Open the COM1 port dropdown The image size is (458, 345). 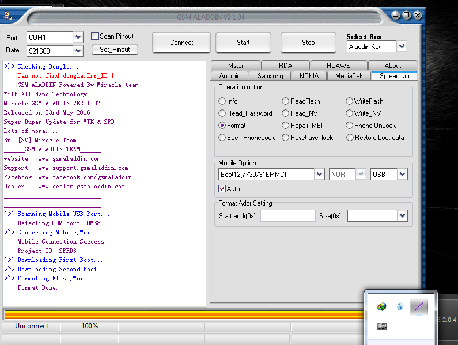click(78, 37)
